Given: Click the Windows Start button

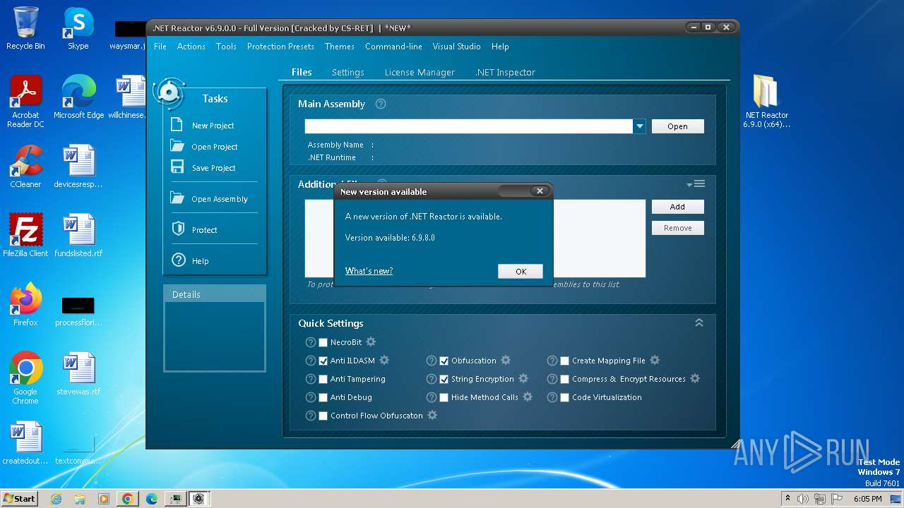Looking at the screenshot, I should 19,499.
